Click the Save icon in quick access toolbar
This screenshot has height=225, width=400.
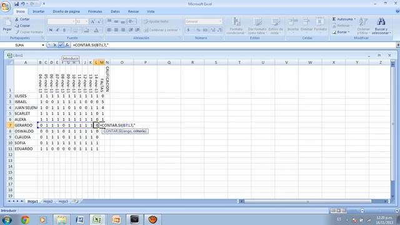tap(17, 4)
